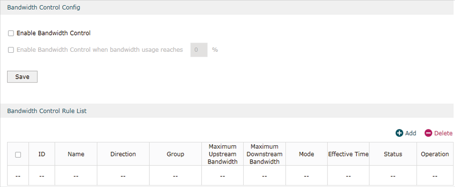
Task: Click the Maximum Upstream Bandwidth header
Action: (222, 154)
